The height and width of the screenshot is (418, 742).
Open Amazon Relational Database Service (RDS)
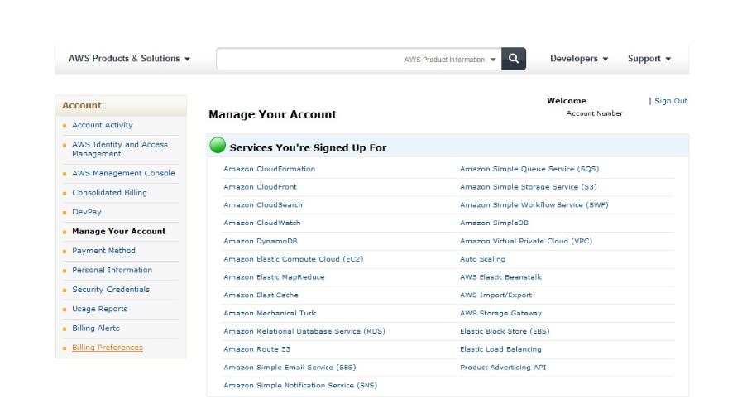coord(304,331)
